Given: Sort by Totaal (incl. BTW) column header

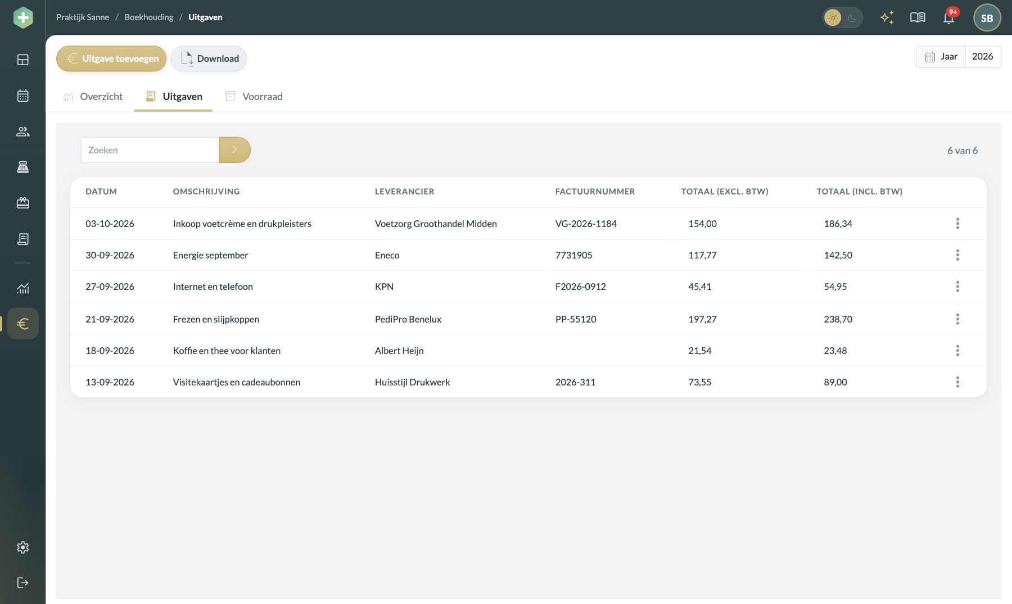Looking at the screenshot, I should (860, 192).
